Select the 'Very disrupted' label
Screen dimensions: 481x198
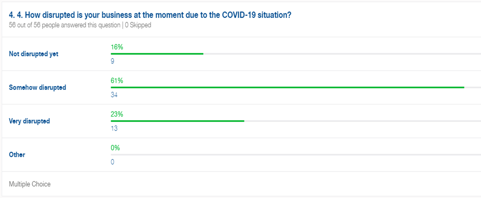click(29, 121)
